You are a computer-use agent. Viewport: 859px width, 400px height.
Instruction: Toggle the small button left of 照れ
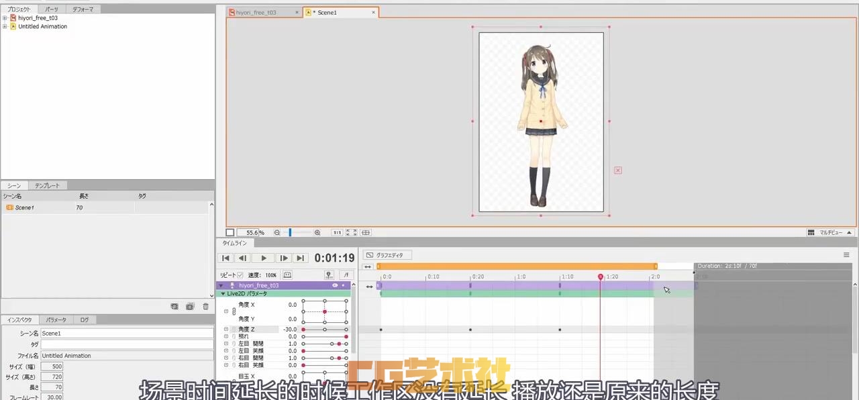tap(226, 336)
